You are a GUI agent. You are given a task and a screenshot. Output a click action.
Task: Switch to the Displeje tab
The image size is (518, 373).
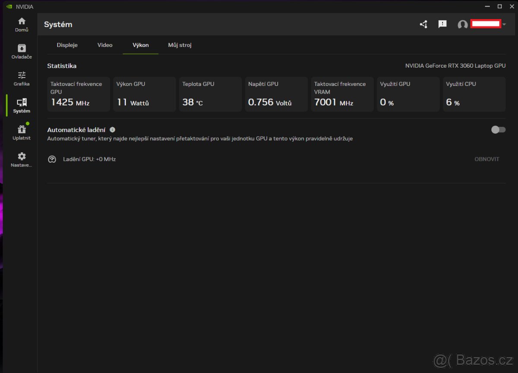[67, 45]
